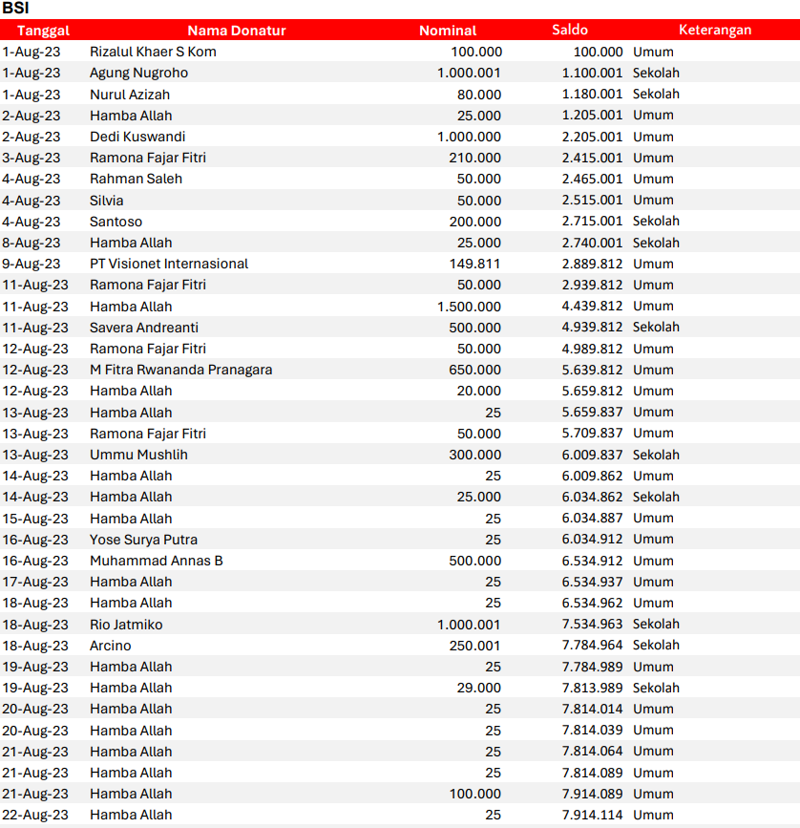Click the Ummu Mushlih donor cell

pyautogui.click(x=138, y=455)
